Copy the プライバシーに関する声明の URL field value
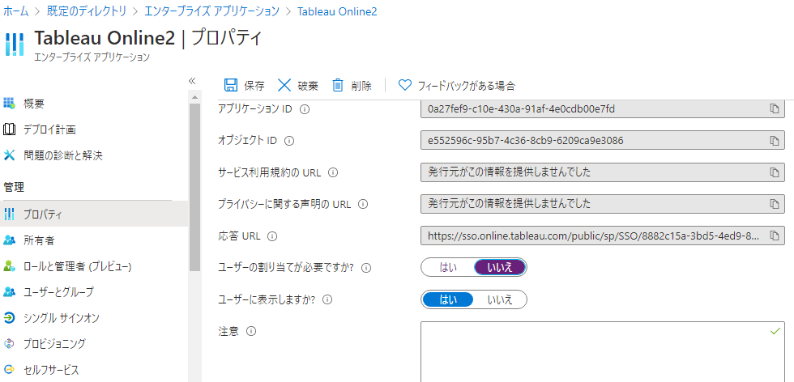The height and width of the screenshot is (382, 794). point(774,204)
